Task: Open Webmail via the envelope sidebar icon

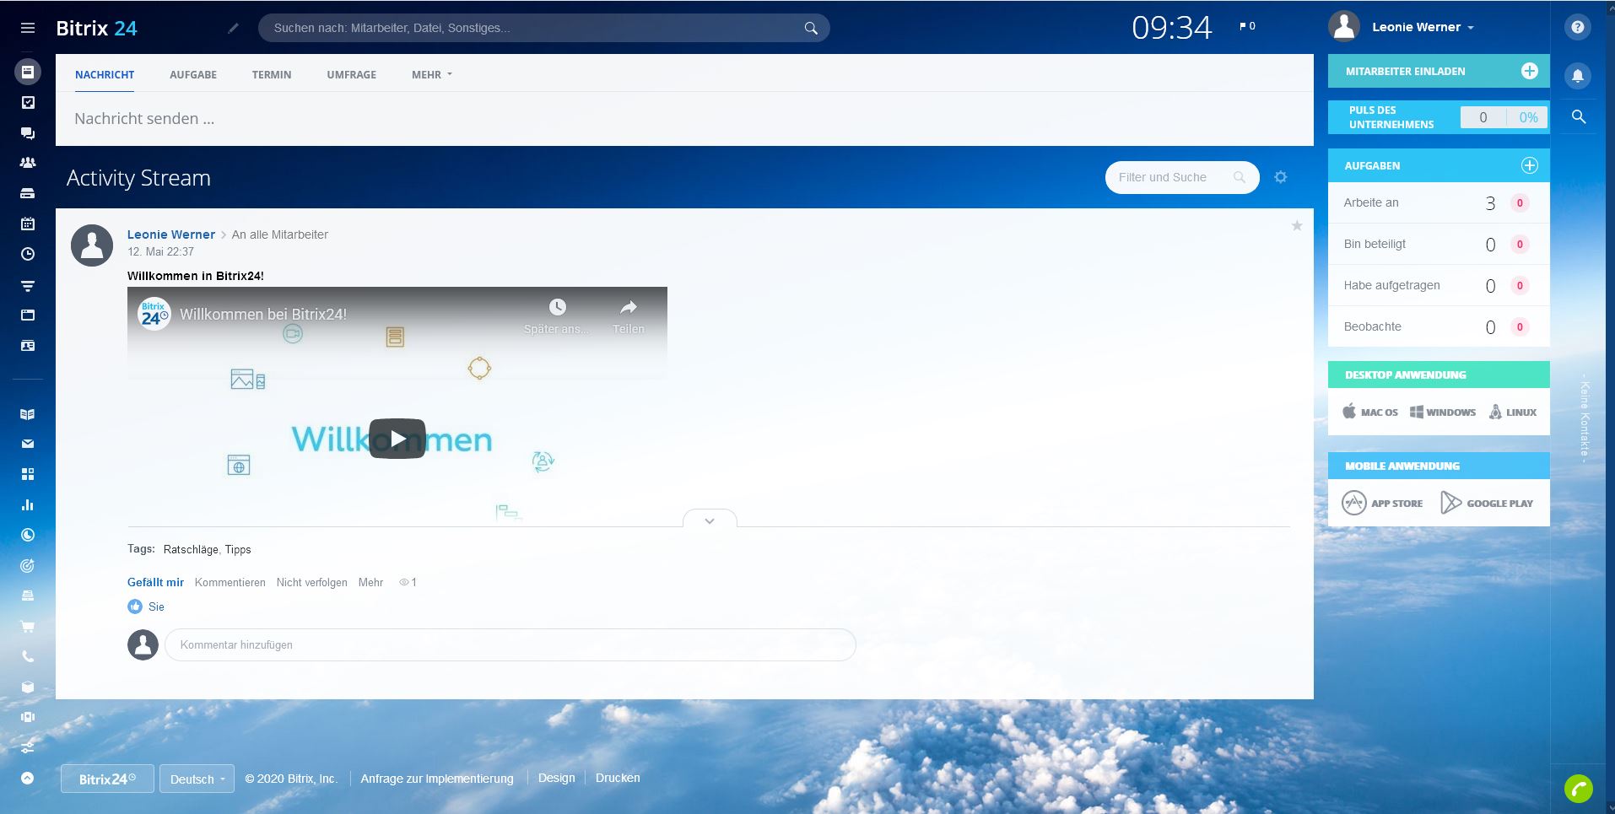Action: pos(28,444)
